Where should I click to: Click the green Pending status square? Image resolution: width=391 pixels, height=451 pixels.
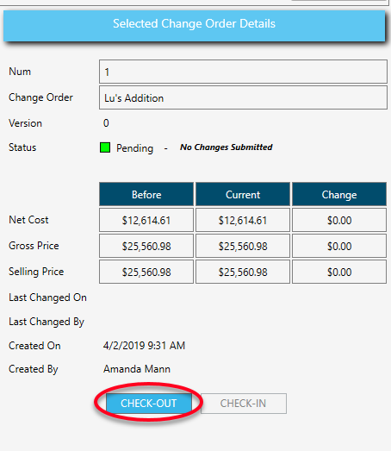point(105,147)
